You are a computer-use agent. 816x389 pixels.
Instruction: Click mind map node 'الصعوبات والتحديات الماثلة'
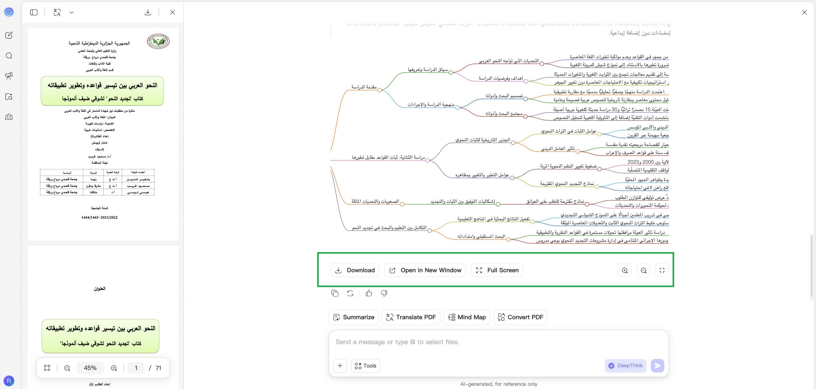[375, 201]
